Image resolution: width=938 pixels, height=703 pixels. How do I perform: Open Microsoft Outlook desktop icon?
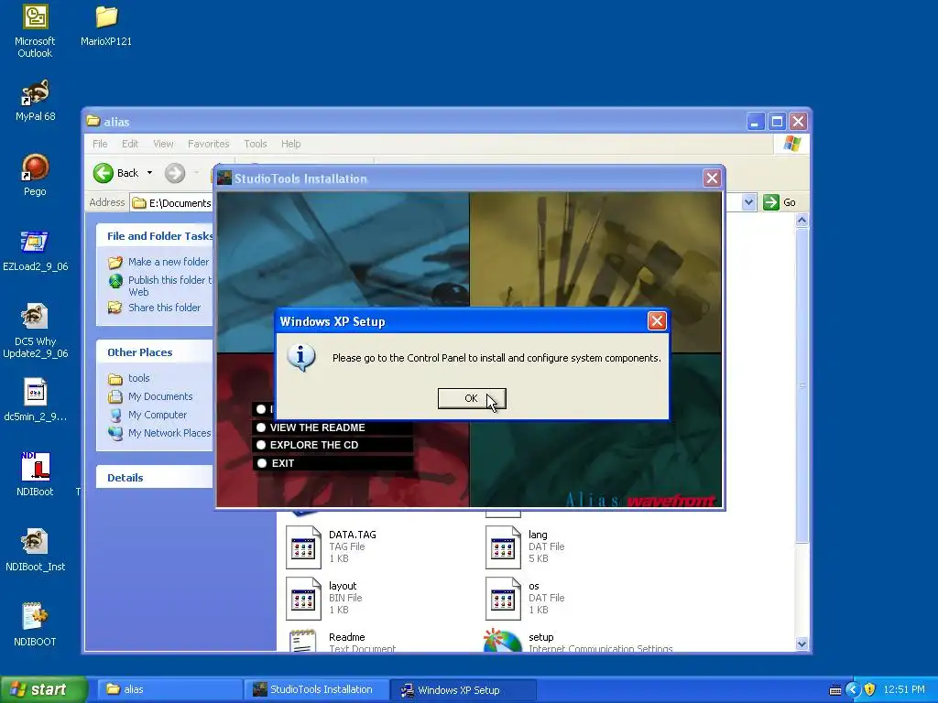click(35, 31)
